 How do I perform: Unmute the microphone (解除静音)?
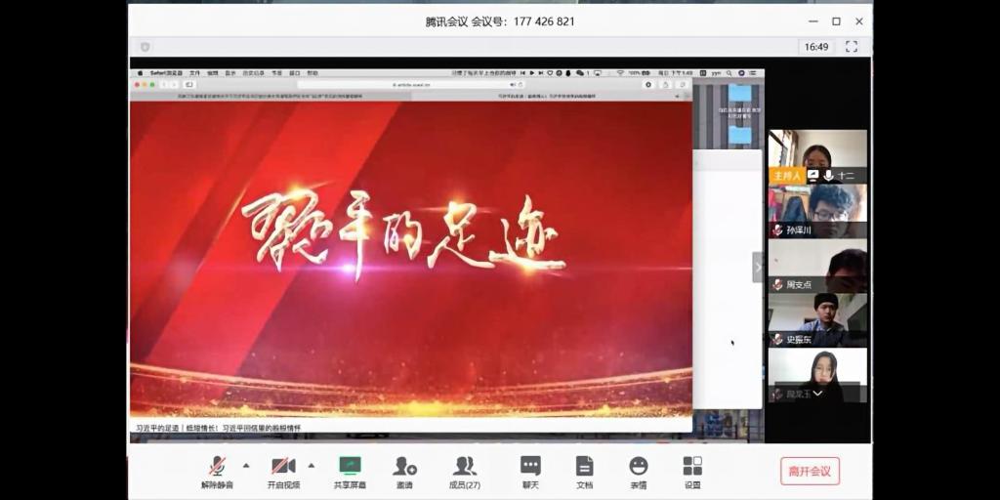(x=217, y=471)
